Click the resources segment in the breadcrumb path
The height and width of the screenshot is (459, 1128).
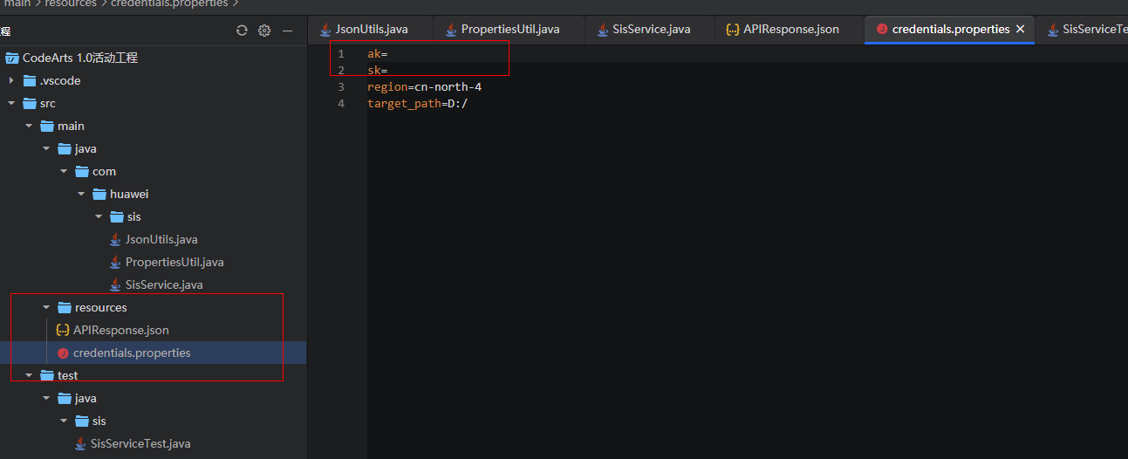click(x=71, y=3)
